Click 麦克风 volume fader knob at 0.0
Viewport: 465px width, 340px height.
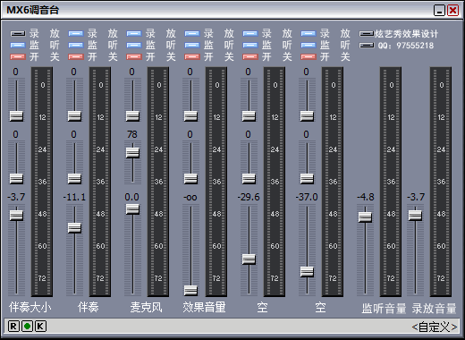click(x=132, y=209)
